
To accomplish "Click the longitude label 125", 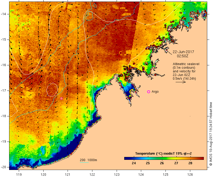I will [165, 174].
